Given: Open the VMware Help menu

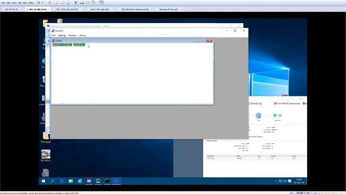Looking at the screenshot, I should click(31, 3).
